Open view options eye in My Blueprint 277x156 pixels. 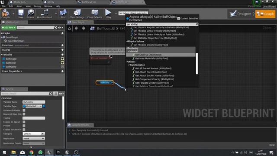point(60,28)
